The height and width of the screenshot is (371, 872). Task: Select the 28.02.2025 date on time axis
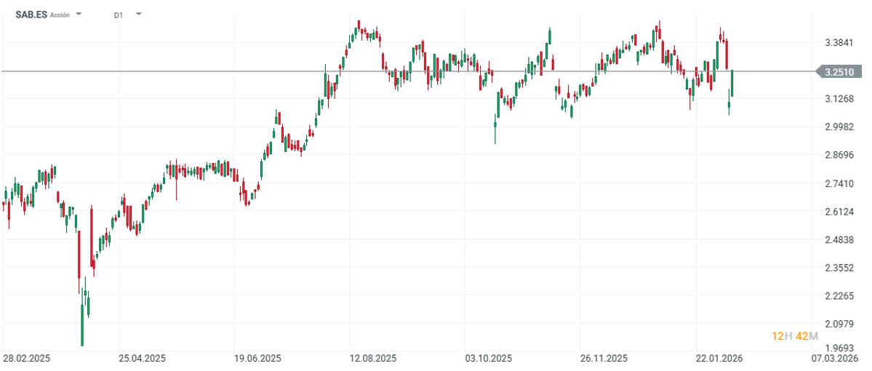coord(25,359)
